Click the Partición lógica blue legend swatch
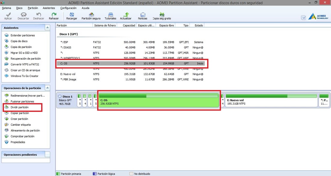Image resolution: width=331 pixels, height=176 pixels. point(95,174)
